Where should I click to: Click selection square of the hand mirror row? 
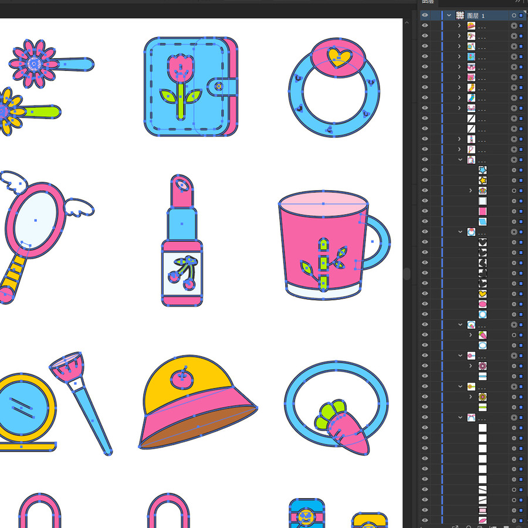[522, 149]
